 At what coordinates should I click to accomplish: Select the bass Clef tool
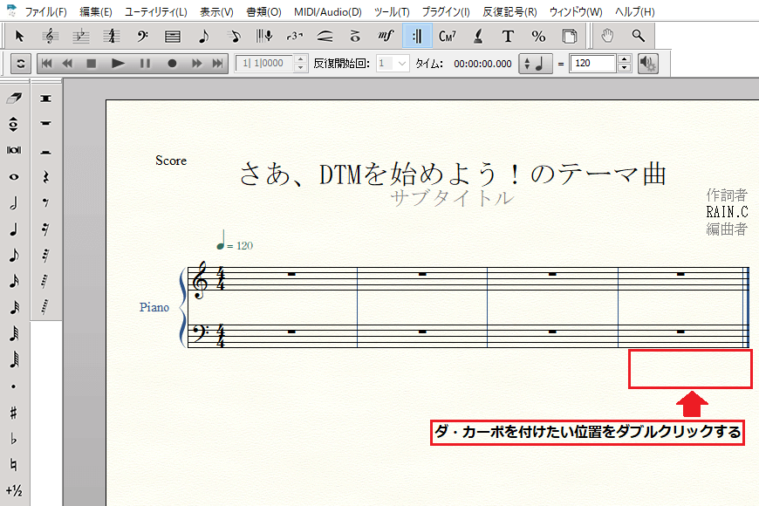tap(142, 36)
